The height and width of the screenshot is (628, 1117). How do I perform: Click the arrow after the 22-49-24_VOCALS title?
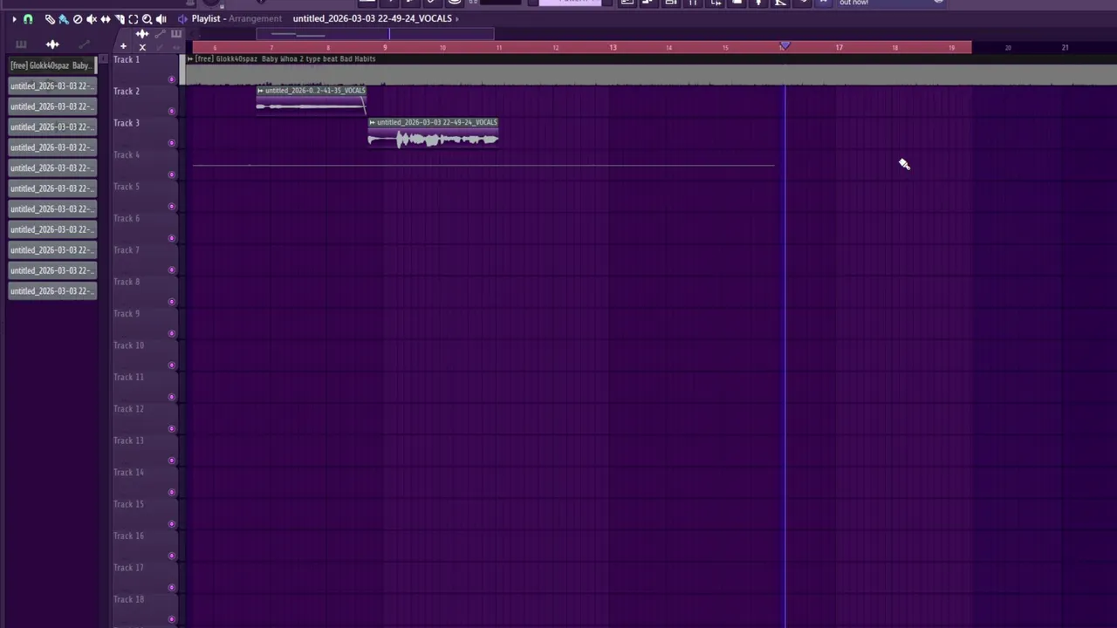click(456, 19)
